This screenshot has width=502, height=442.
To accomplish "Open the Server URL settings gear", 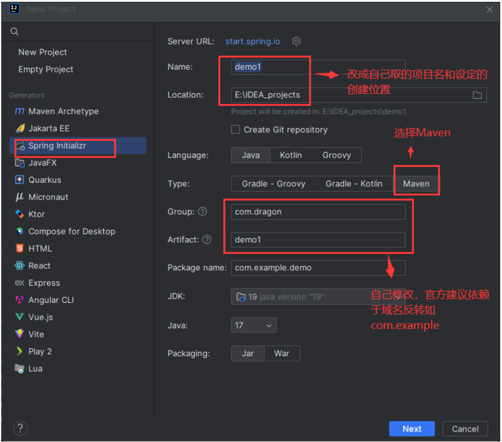I will 296,41.
